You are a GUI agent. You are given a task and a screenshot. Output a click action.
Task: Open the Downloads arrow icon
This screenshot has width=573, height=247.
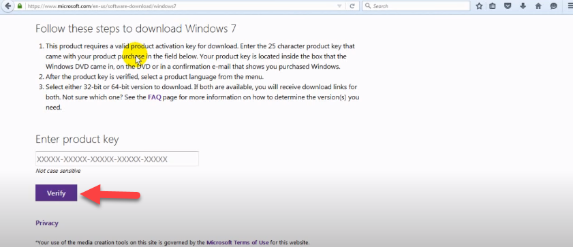point(523,6)
